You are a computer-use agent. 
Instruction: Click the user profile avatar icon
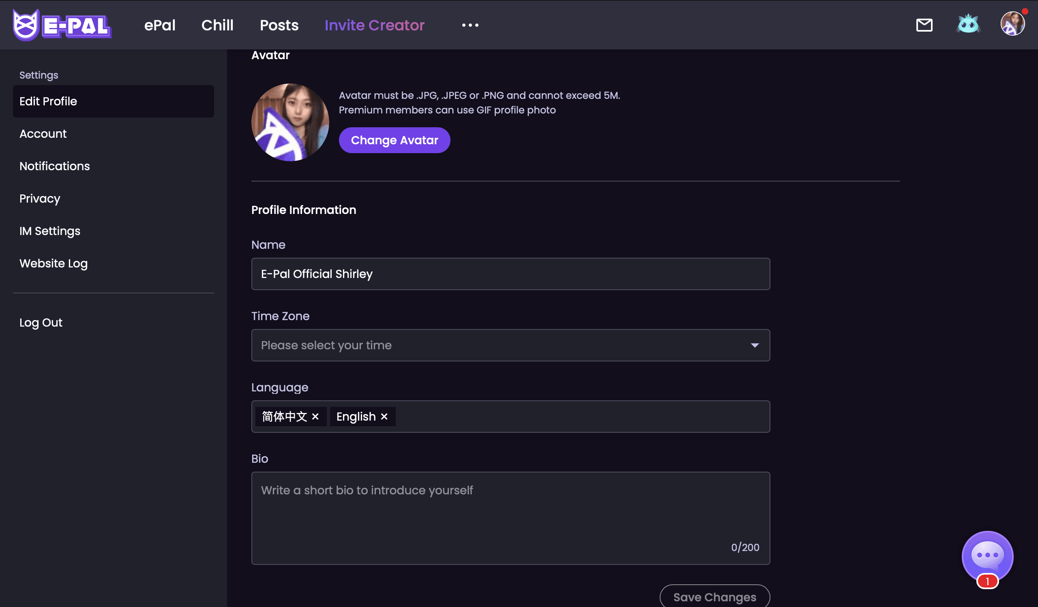(x=1012, y=25)
